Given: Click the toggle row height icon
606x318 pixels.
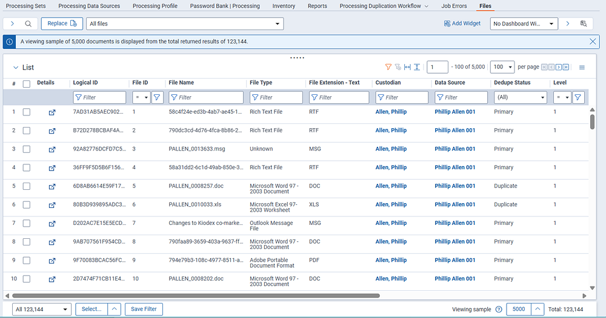Looking at the screenshot, I should pyautogui.click(x=417, y=67).
